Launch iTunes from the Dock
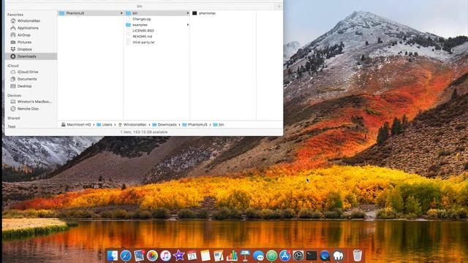The height and width of the screenshot is (263, 468). pyautogui.click(x=165, y=256)
